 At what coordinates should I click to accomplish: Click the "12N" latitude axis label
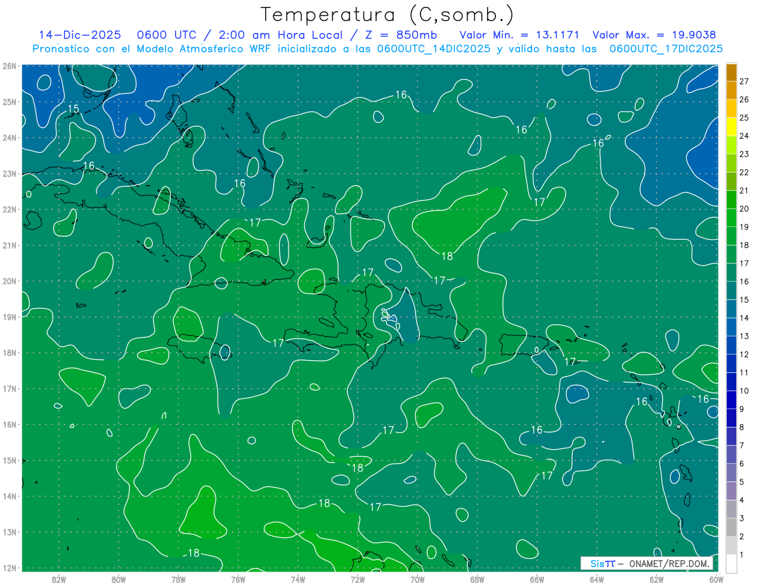(x=10, y=568)
